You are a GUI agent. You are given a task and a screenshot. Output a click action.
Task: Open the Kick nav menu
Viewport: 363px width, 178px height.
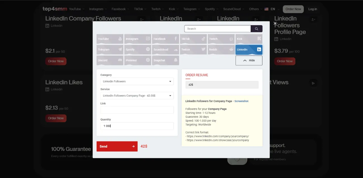174,9
